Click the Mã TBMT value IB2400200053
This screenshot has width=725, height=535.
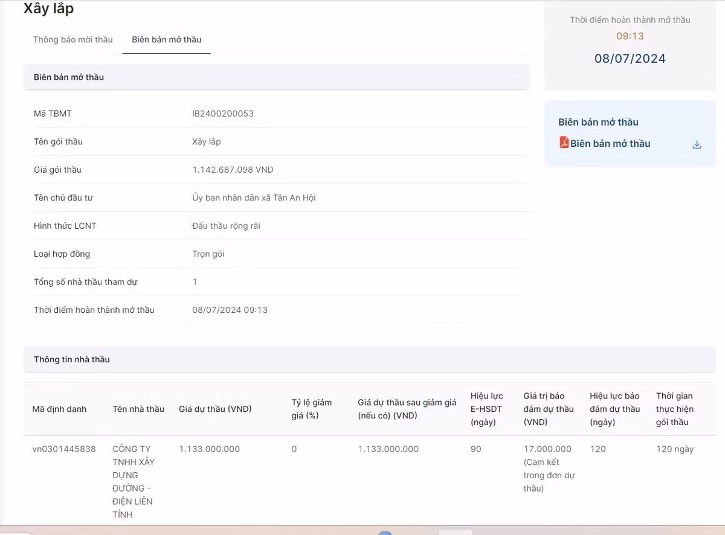click(223, 114)
